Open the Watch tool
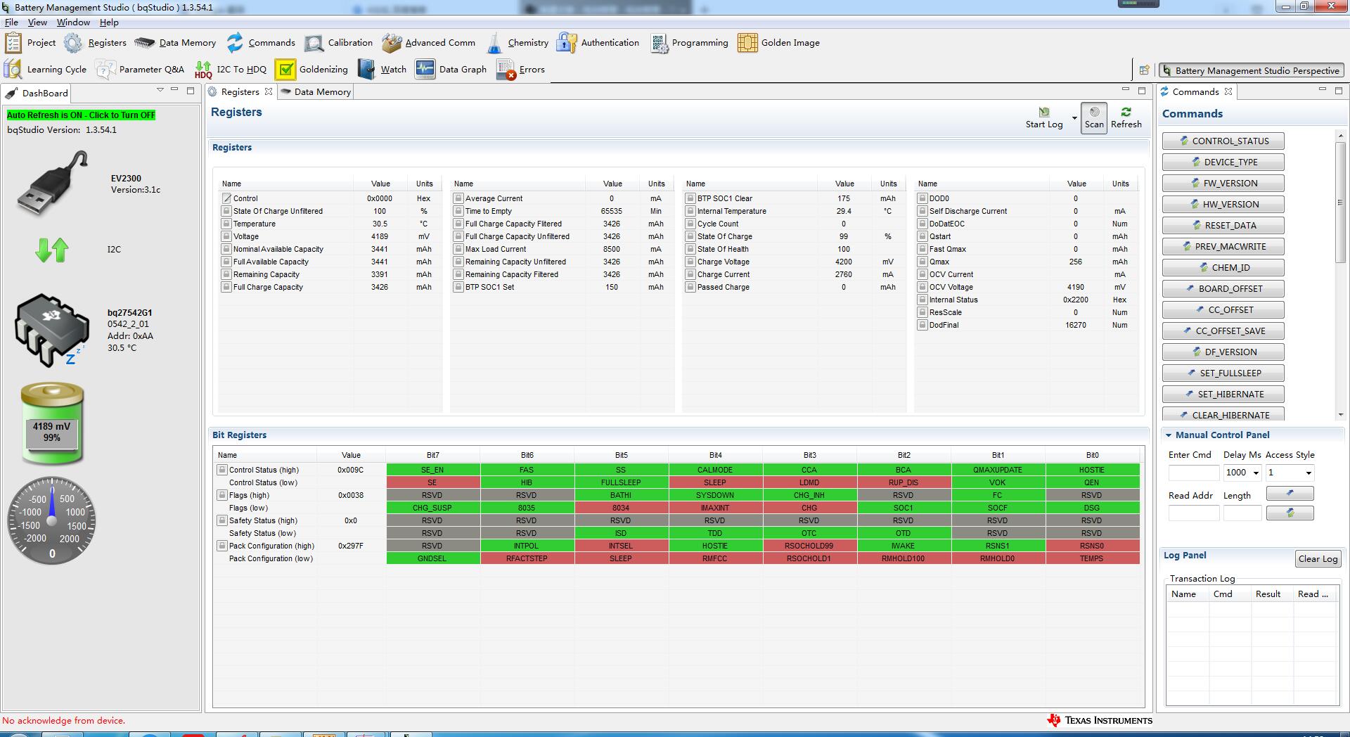This screenshot has width=1350, height=737. pos(382,70)
